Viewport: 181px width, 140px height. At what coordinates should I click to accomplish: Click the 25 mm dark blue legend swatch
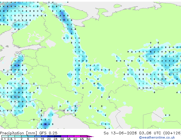[57, 136]
